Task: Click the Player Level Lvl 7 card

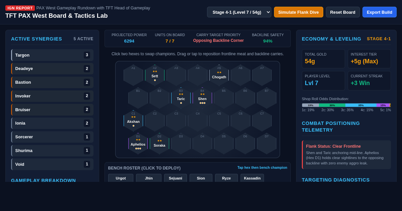Action: pos(323,81)
